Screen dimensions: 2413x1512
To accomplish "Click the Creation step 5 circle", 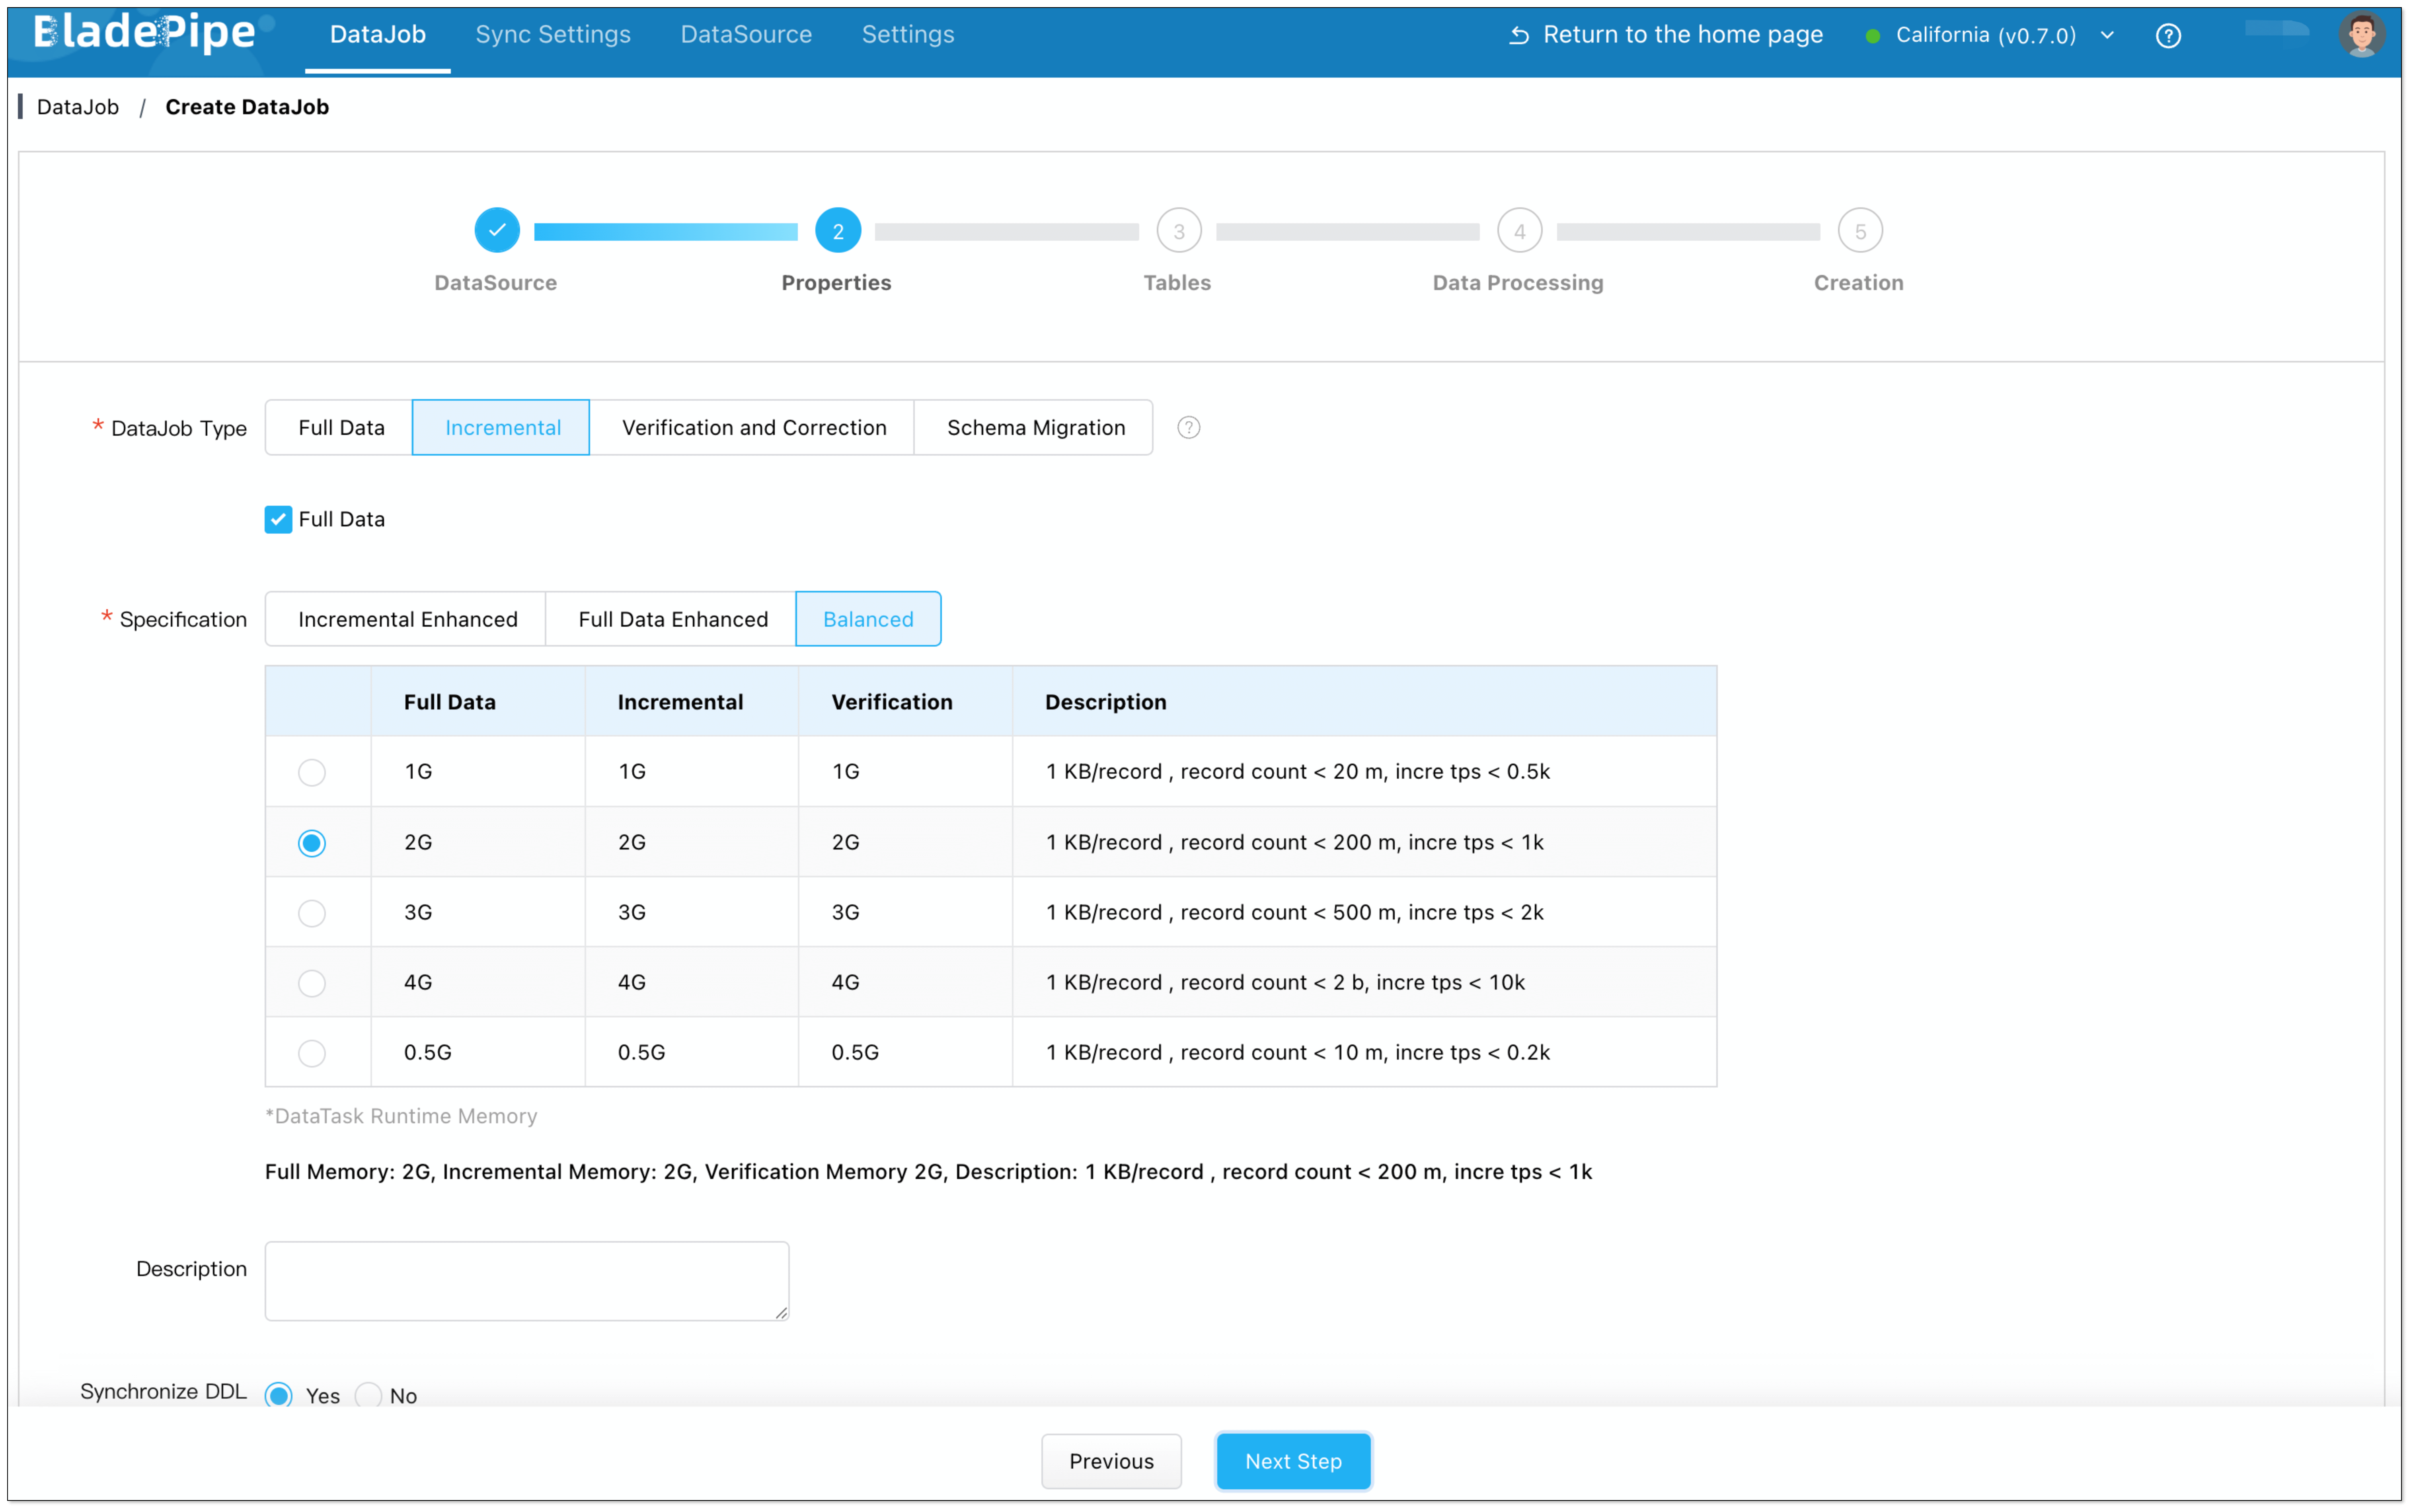I will click(x=1859, y=231).
